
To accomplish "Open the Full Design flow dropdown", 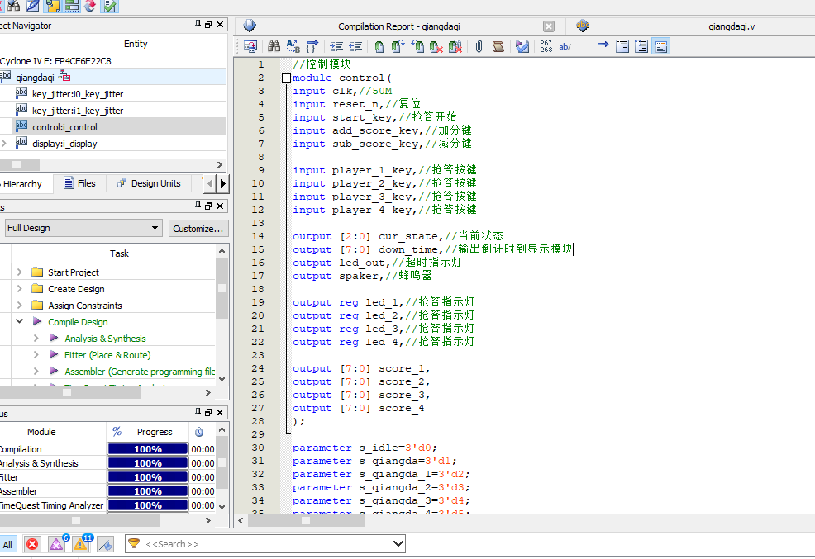I will [x=83, y=228].
